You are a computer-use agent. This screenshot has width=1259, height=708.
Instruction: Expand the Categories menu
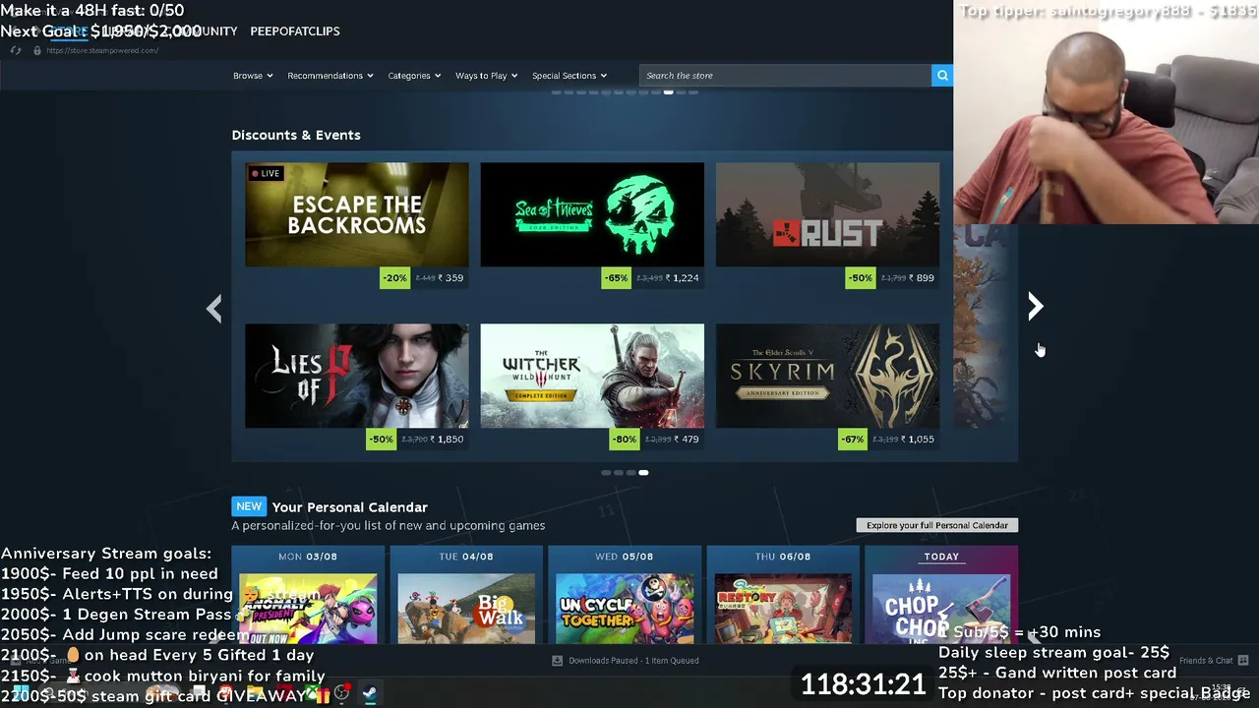[414, 76]
